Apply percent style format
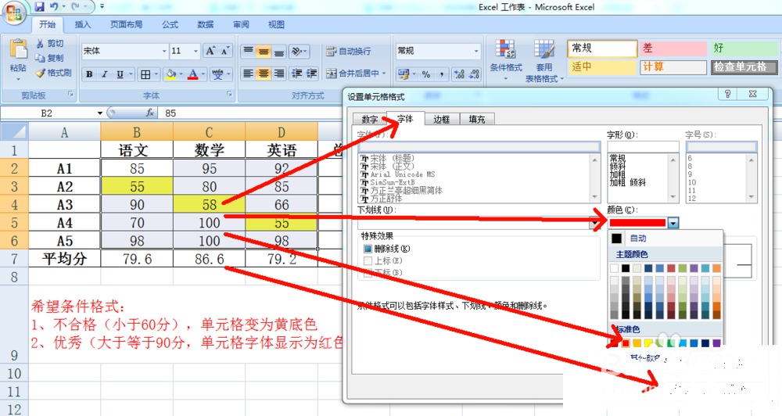Image resolution: width=782 pixels, height=416 pixels. (426, 74)
